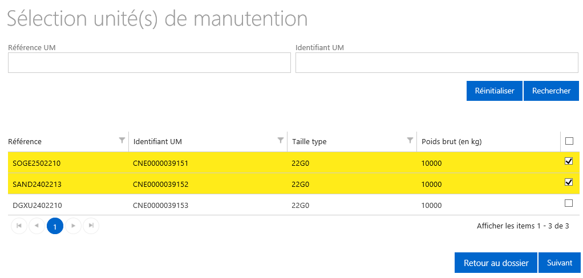
Task: Click Retour au dossier button
Action: click(496, 263)
